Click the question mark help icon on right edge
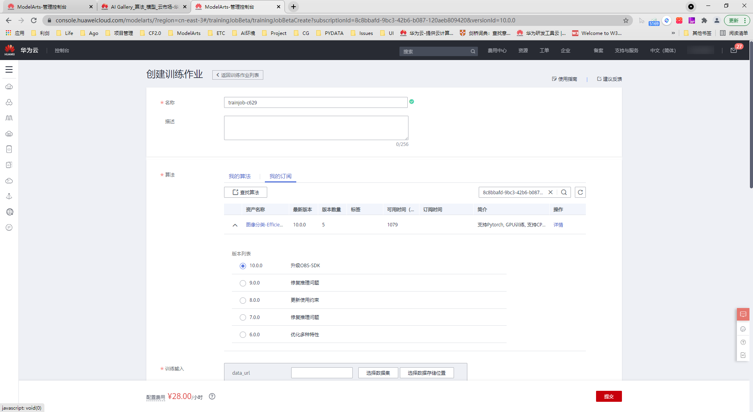Viewport: 753px width, 412px height. pyautogui.click(x=743, y=342)
